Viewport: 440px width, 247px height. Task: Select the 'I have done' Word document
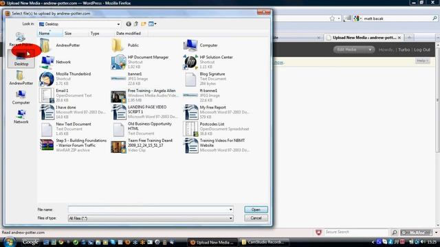click(x=47, y=112)
